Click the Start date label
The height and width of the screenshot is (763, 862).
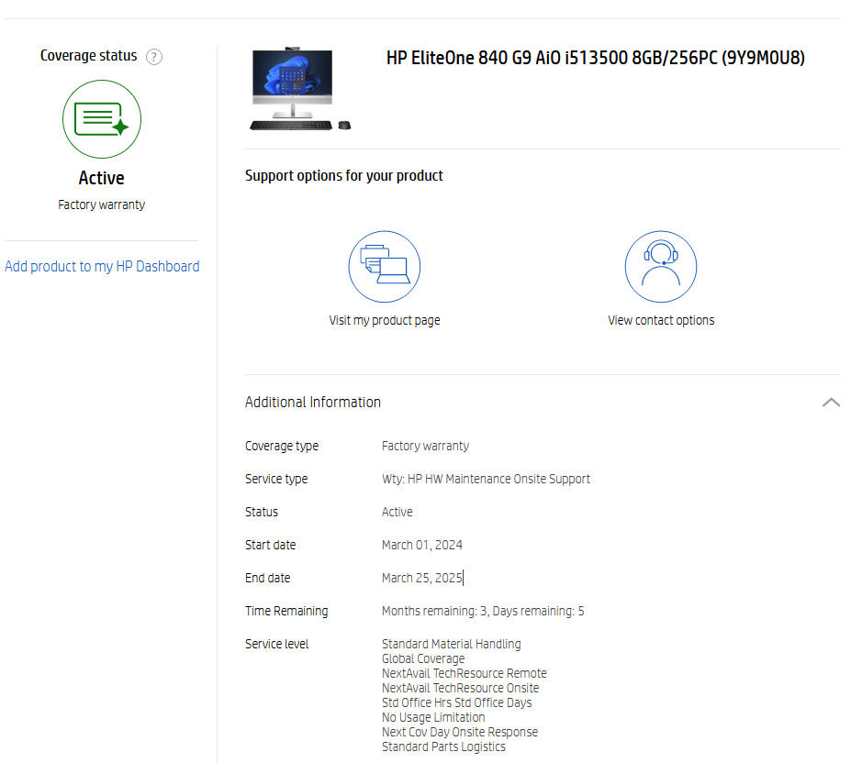point(270,545)
